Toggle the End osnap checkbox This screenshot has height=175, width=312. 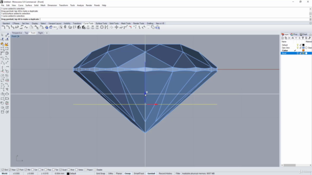click(3, 170)
